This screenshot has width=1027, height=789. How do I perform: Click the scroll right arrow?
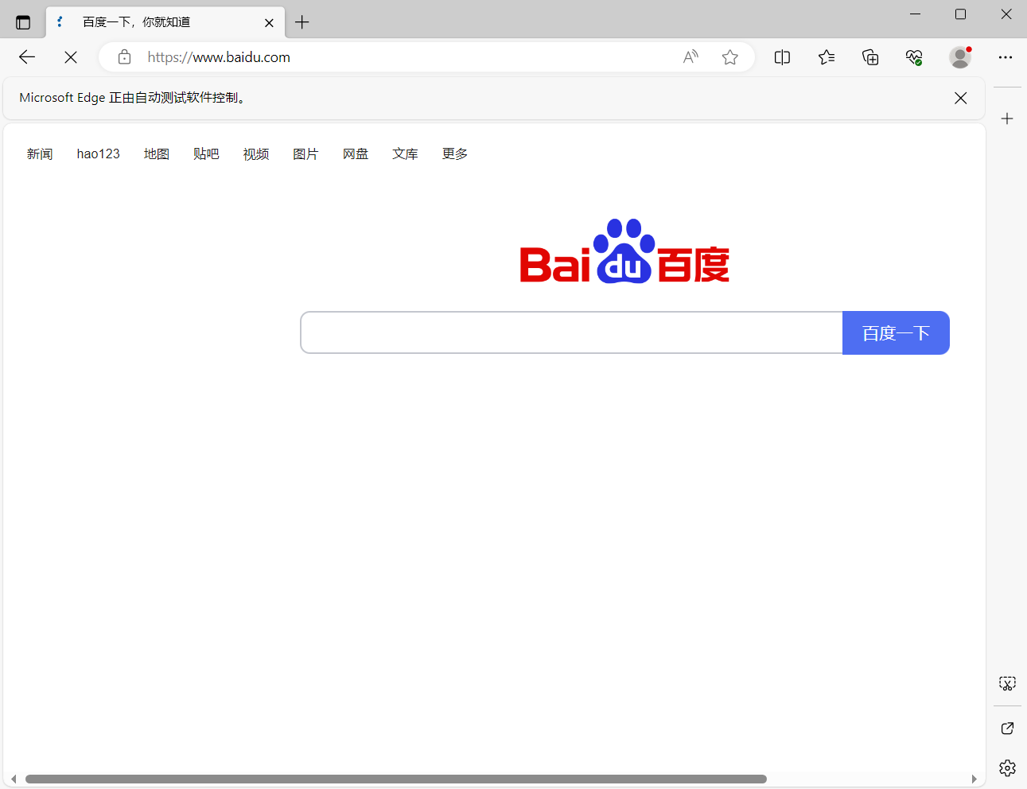tap(974, 779)
